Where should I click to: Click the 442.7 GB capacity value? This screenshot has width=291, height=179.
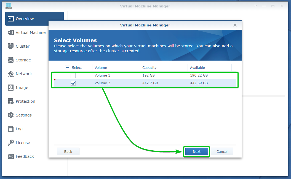tap(150, 83)
